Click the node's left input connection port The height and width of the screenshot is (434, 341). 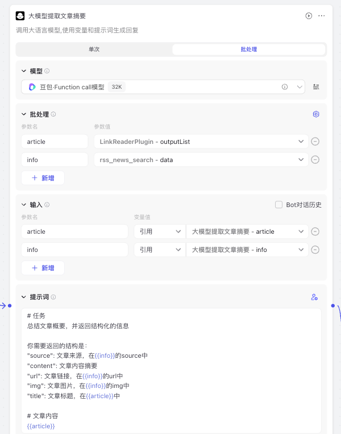pos(10,305)
